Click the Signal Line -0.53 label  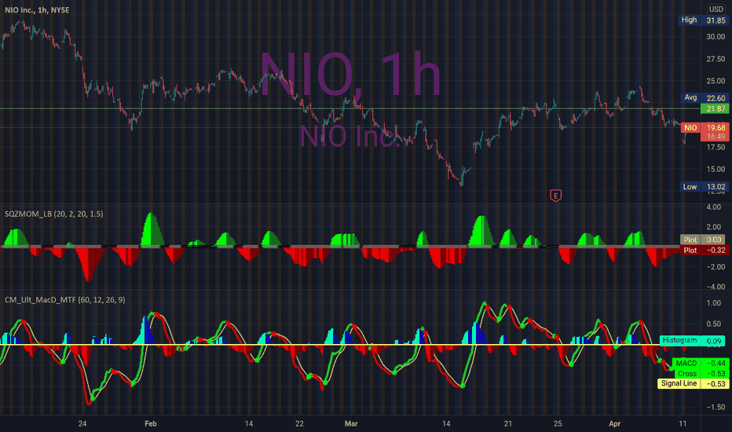(x=693, y=383)
